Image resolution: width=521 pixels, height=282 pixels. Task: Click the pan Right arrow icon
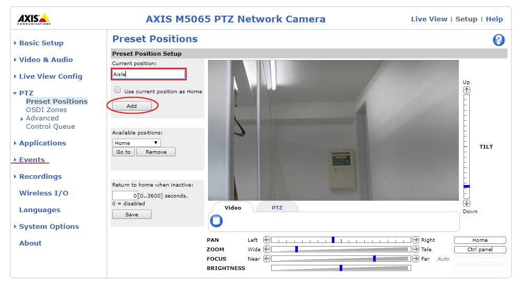coord(415,240)
